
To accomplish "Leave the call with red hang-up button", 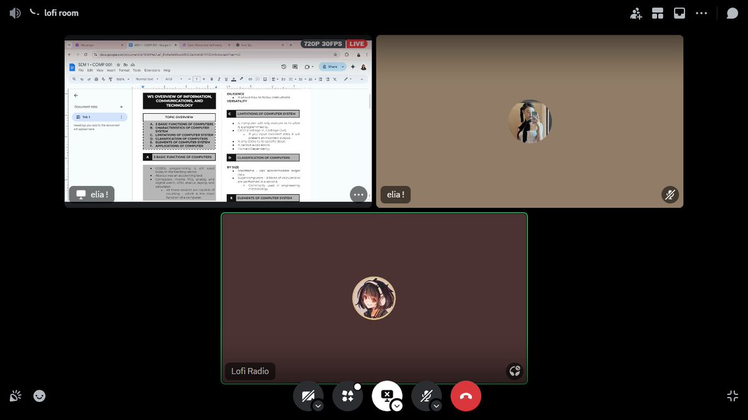I will pos(466,396).
